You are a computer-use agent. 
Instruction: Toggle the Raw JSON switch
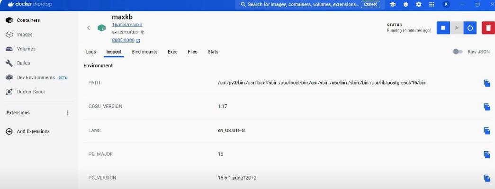pos(458,52)
